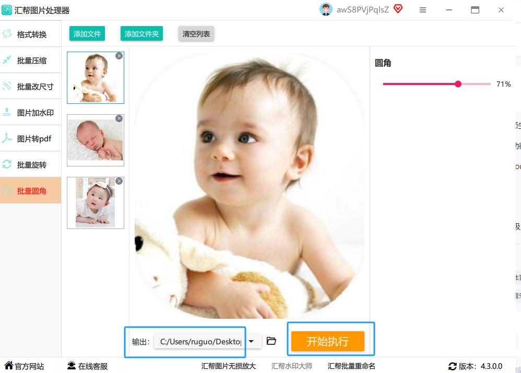The width and height of the screenshot is (521, 373).
Task: Click the 添加文件夹 button
Action: point(141,34)
